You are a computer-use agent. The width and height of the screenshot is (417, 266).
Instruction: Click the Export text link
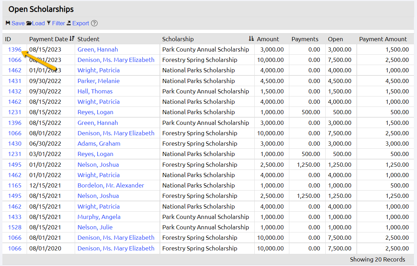coord(81,23)
